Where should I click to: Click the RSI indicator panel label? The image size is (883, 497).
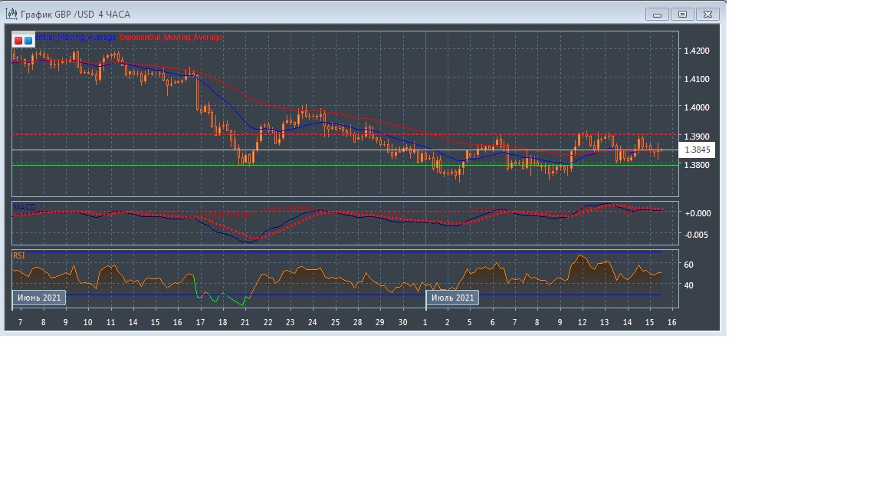(19, 255)
